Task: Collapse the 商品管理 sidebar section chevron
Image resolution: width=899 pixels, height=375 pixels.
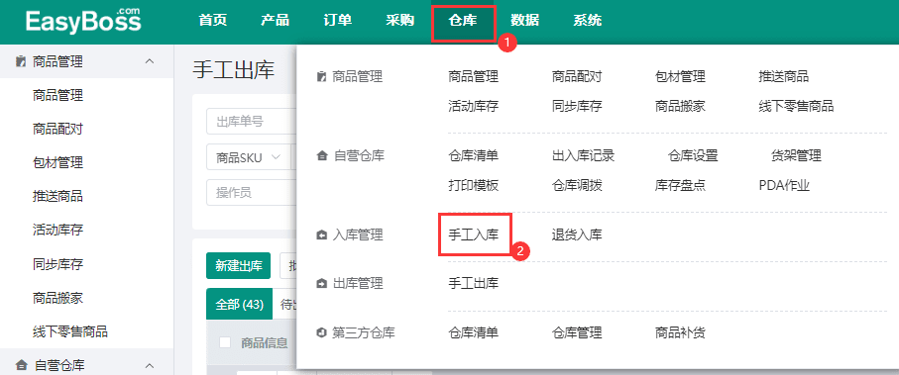Action: point(150,60)
